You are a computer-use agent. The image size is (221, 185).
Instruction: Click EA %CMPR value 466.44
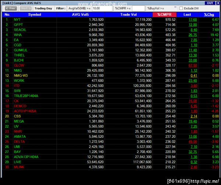click(171, 40)
